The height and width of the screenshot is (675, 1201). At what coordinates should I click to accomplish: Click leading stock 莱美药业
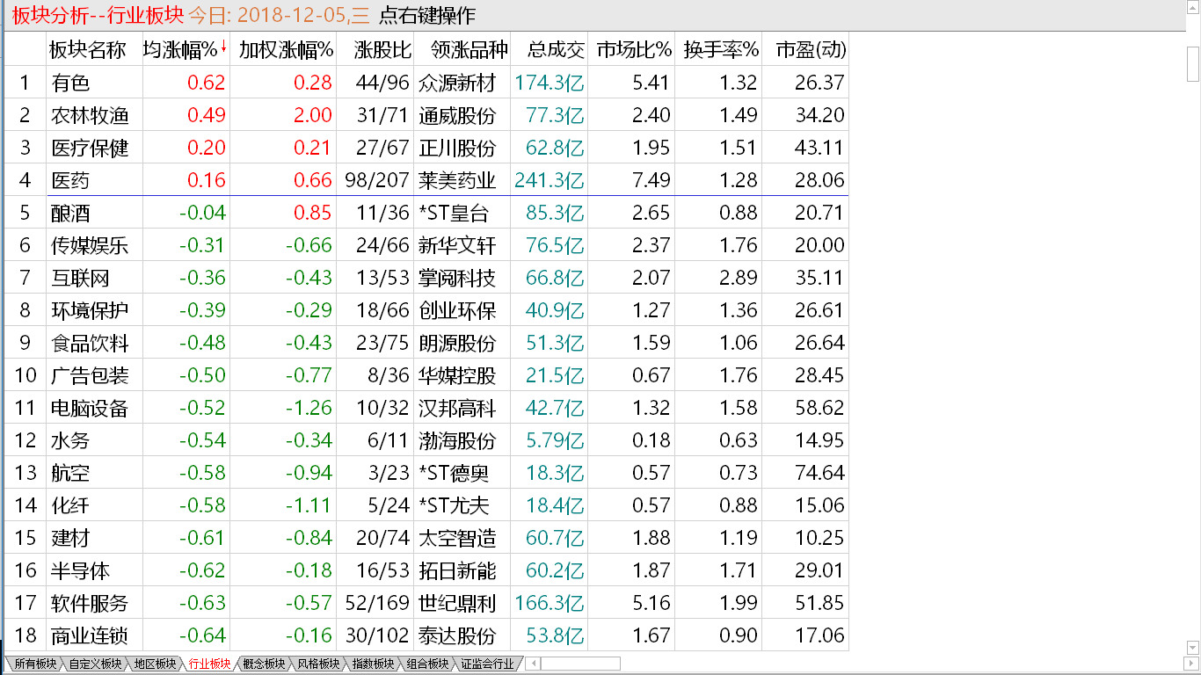coord(457,180)
